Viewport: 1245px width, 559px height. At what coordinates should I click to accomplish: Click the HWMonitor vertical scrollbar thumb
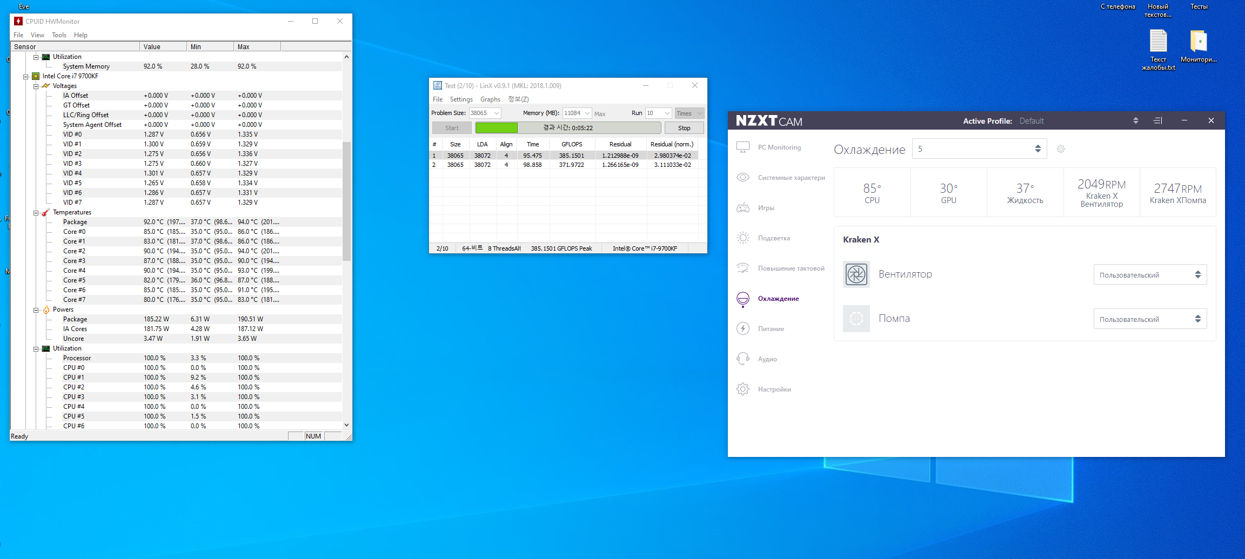coord(346,201)
